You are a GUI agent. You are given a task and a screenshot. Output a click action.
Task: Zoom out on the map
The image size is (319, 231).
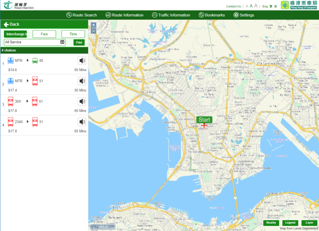(x=93, y=31)
